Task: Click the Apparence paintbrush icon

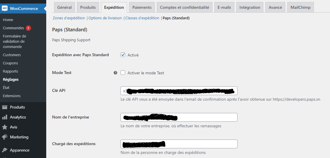Action: 5,150
